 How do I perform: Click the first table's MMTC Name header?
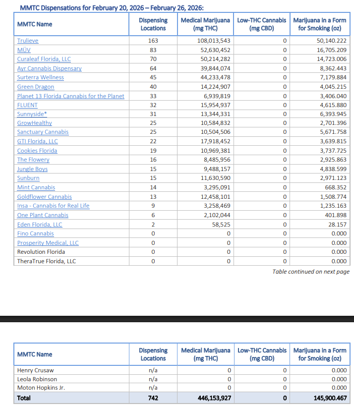click(35, 24)
